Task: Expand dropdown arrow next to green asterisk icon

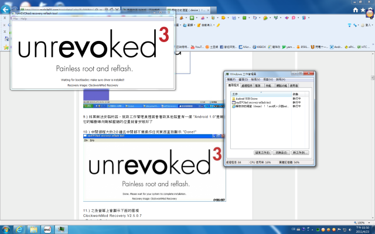Action: [197, 18]
